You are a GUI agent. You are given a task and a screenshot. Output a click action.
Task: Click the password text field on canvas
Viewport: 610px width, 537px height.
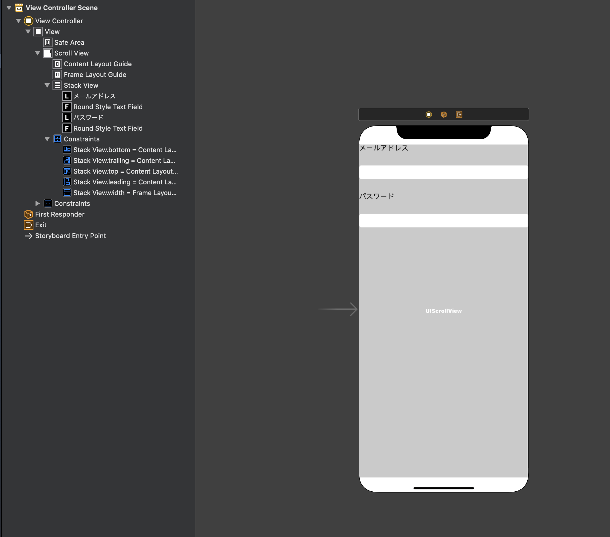click(x=443, y=220)
